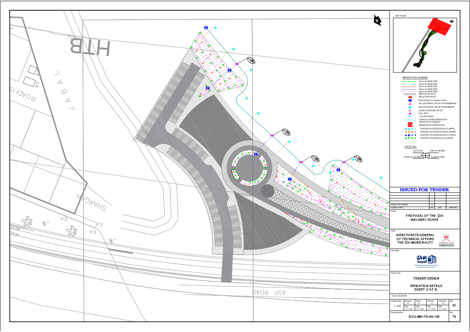Select the isolation valve symbol in the legend
This screenshot has height=332, width=470.
(x=410, y=97)
